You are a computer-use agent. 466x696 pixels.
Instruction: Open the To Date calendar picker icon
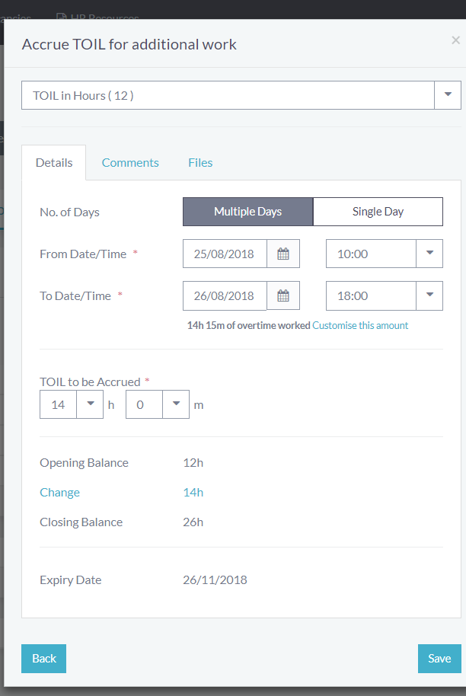click(283, 296)
